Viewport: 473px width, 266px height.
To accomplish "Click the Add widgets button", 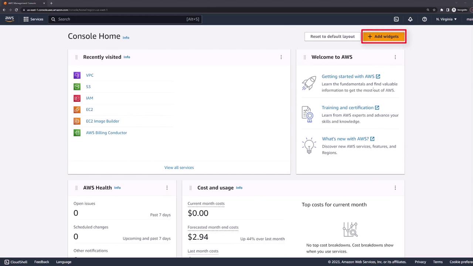I will click(x=384, y=37).
